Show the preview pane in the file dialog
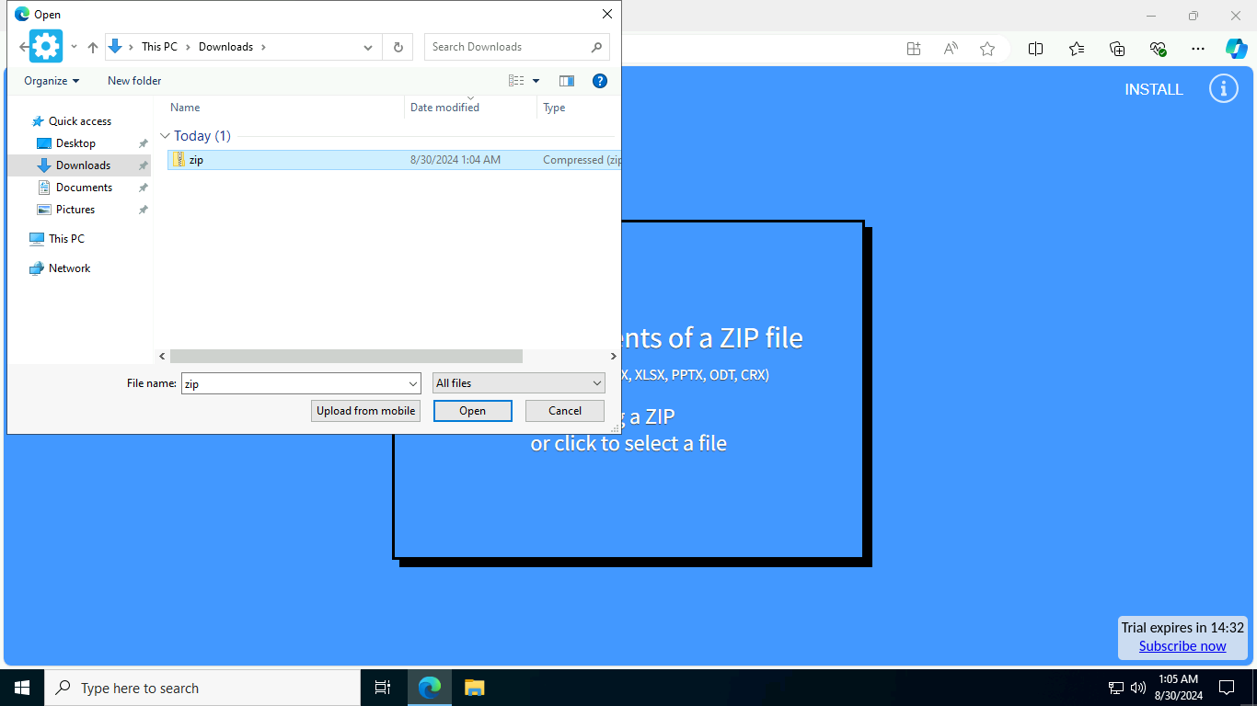The image size is (1257, 706). pos(567,81)
